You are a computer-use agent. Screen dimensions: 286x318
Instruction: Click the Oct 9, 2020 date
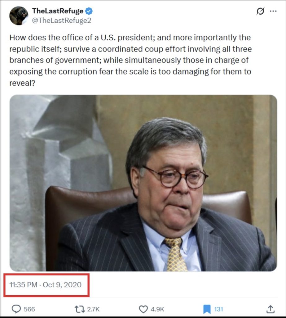pos(62,284)
